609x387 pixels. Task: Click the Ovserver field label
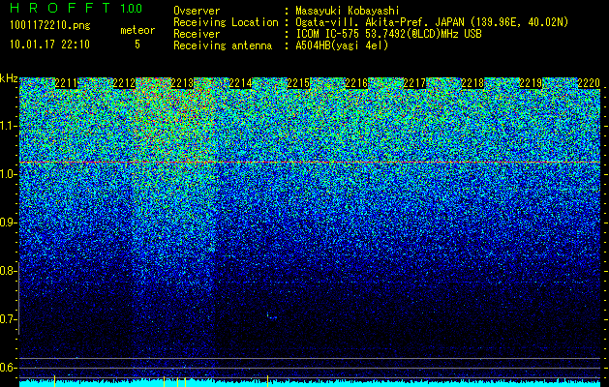pyautogui.click(x=197, y=11)
